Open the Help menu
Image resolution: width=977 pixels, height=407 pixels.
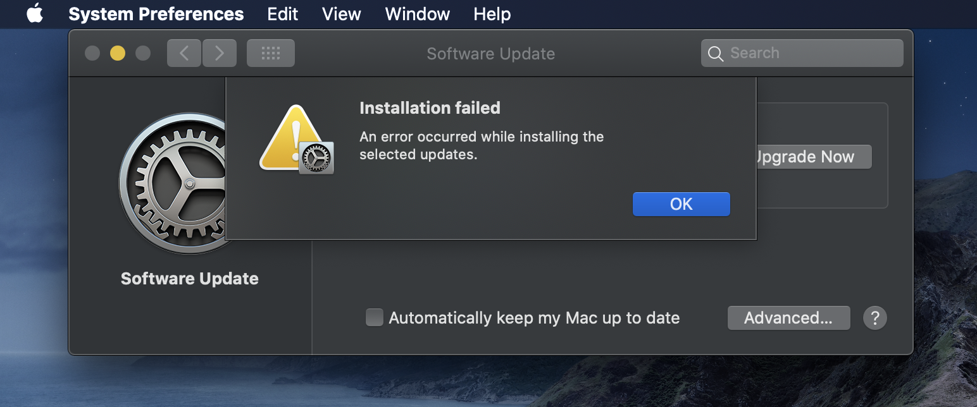pos(492,14)
